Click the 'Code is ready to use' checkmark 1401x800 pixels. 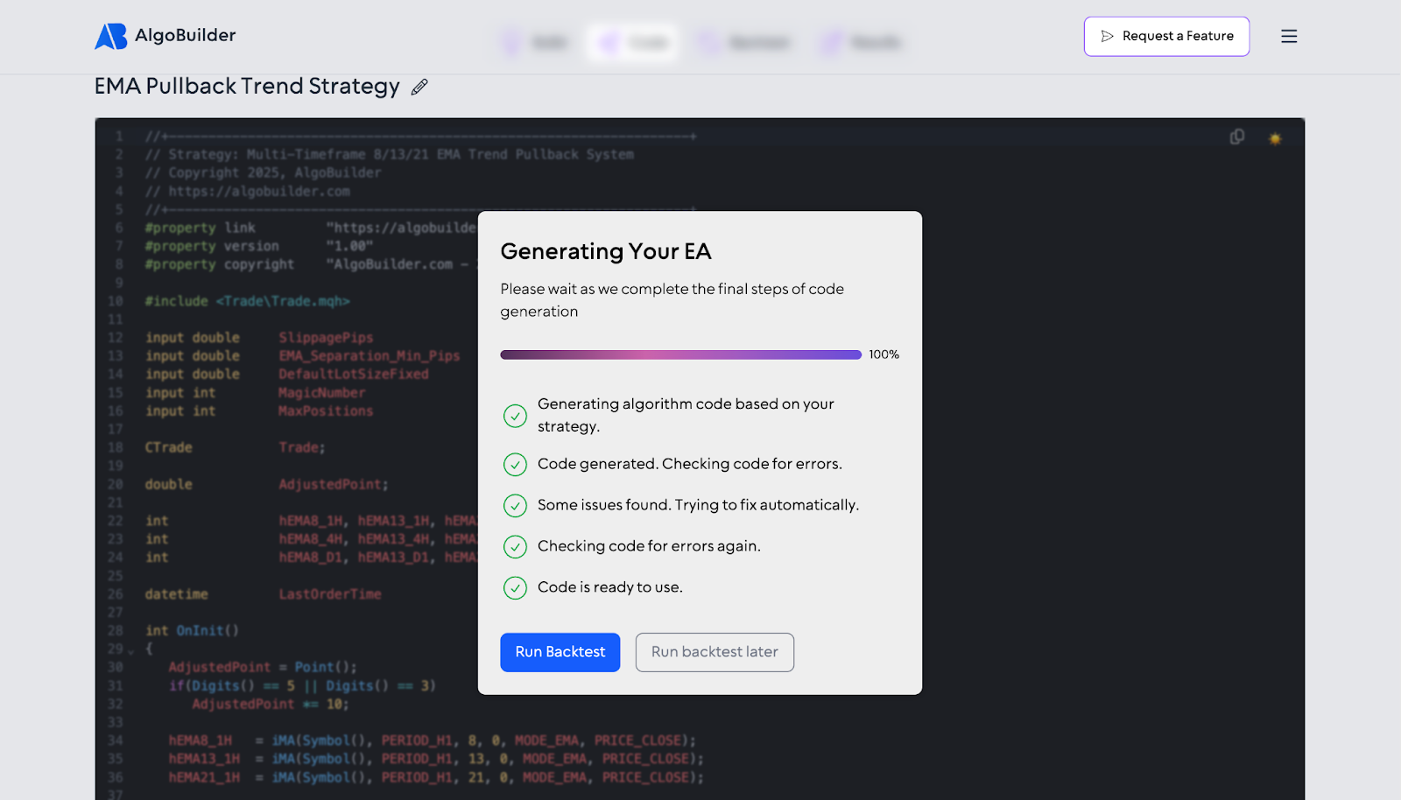[x=515, y=588]
